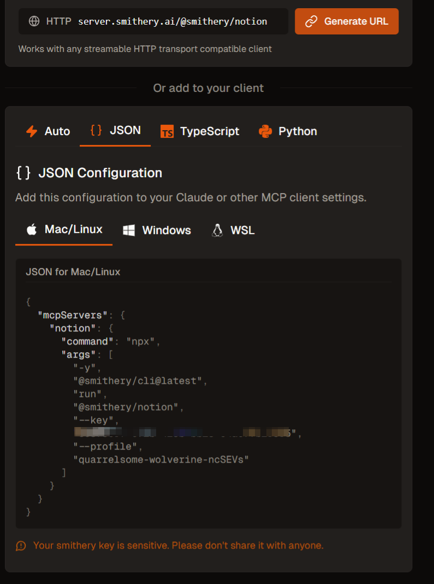Screen dimensions: 434x584
Task: Switch to the Auto tab
Action: (47, 131)
